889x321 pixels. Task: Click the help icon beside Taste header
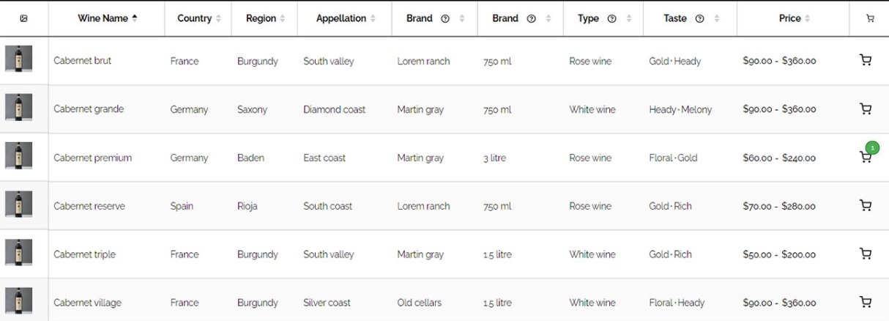[699, 19]
